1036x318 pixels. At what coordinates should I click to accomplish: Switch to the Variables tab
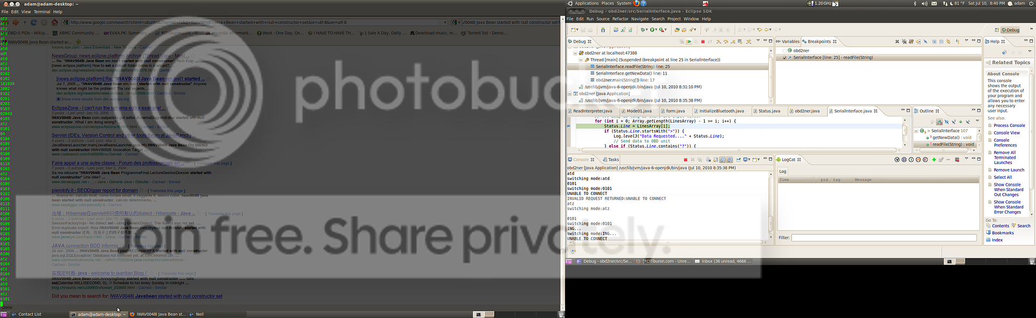pos(790,42)
